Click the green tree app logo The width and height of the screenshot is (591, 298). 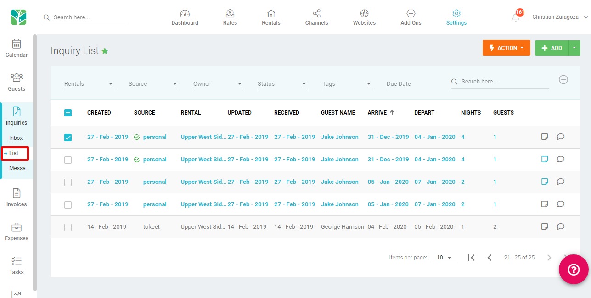pos(18,17)
